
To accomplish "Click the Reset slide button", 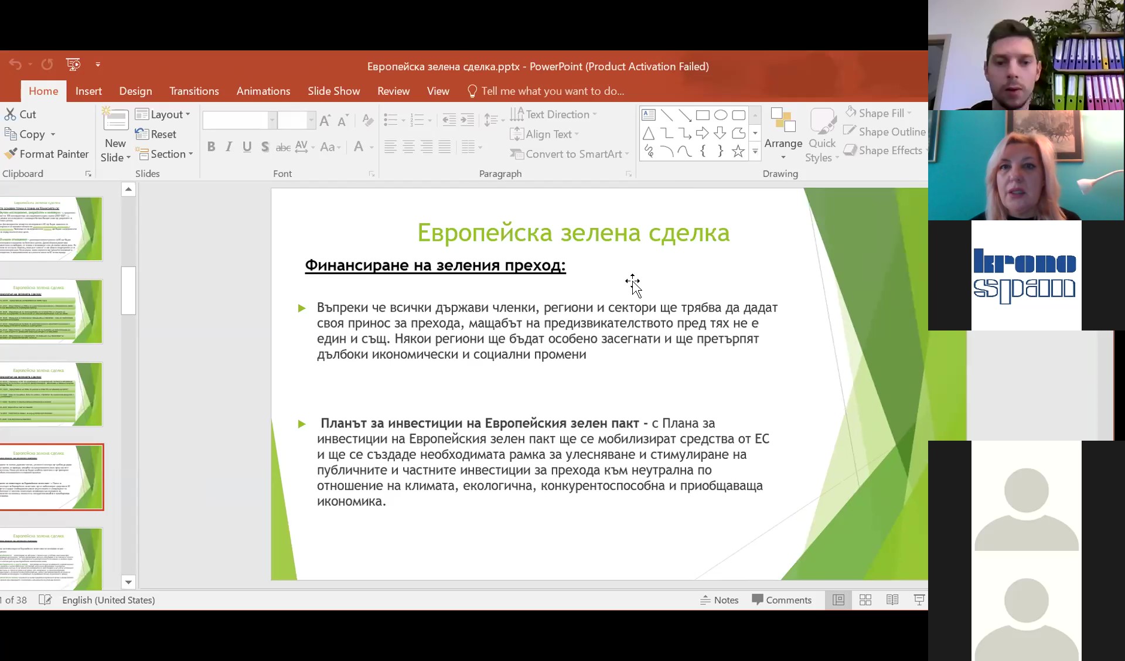I will 156,135.
